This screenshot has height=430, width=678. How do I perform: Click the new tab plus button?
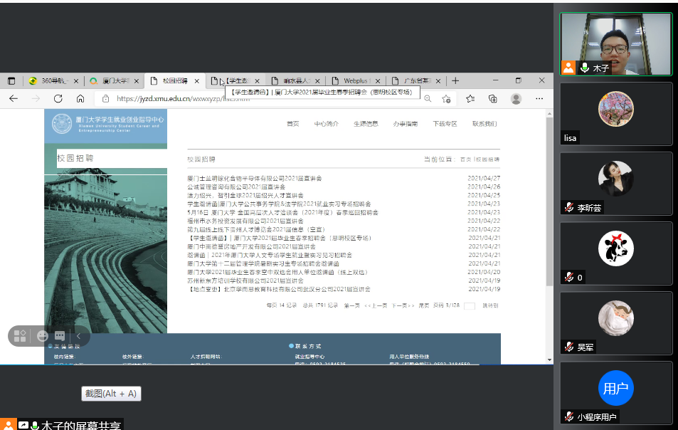[x=455, y=80]
